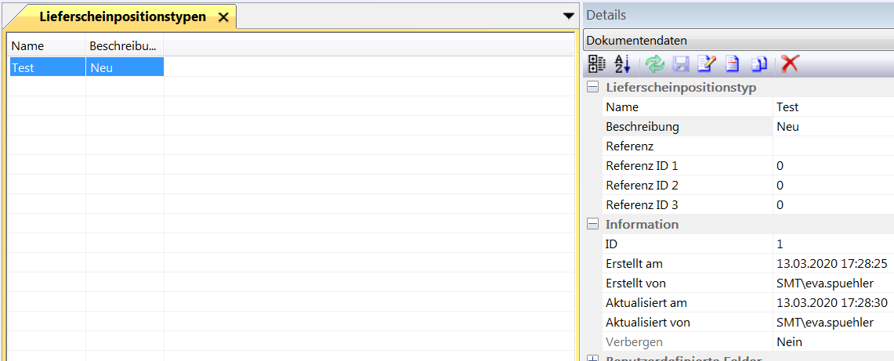This screenshot has height=361, width=894.
Task: Click the copy documents icon
Action: click(x=759, y=65)
